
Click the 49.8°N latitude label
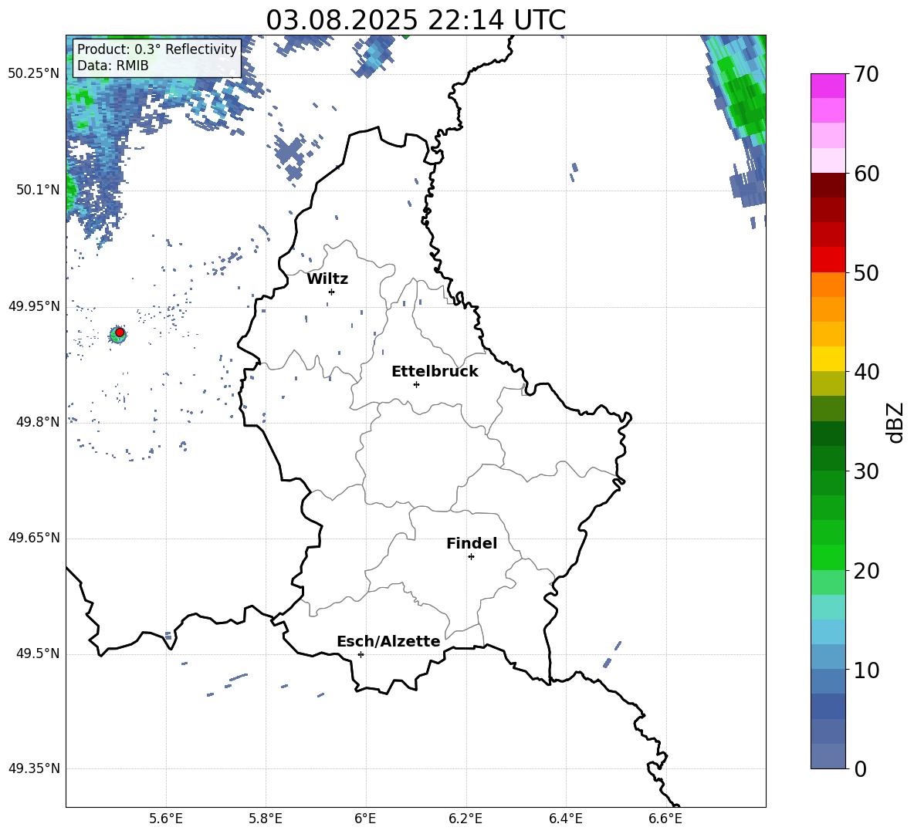click(x=38, y=422)
